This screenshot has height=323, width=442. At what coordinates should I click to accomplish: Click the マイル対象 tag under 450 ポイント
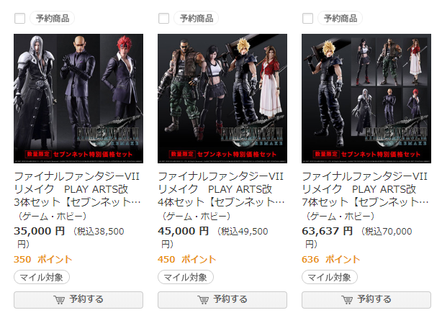(x=186, y=278)
